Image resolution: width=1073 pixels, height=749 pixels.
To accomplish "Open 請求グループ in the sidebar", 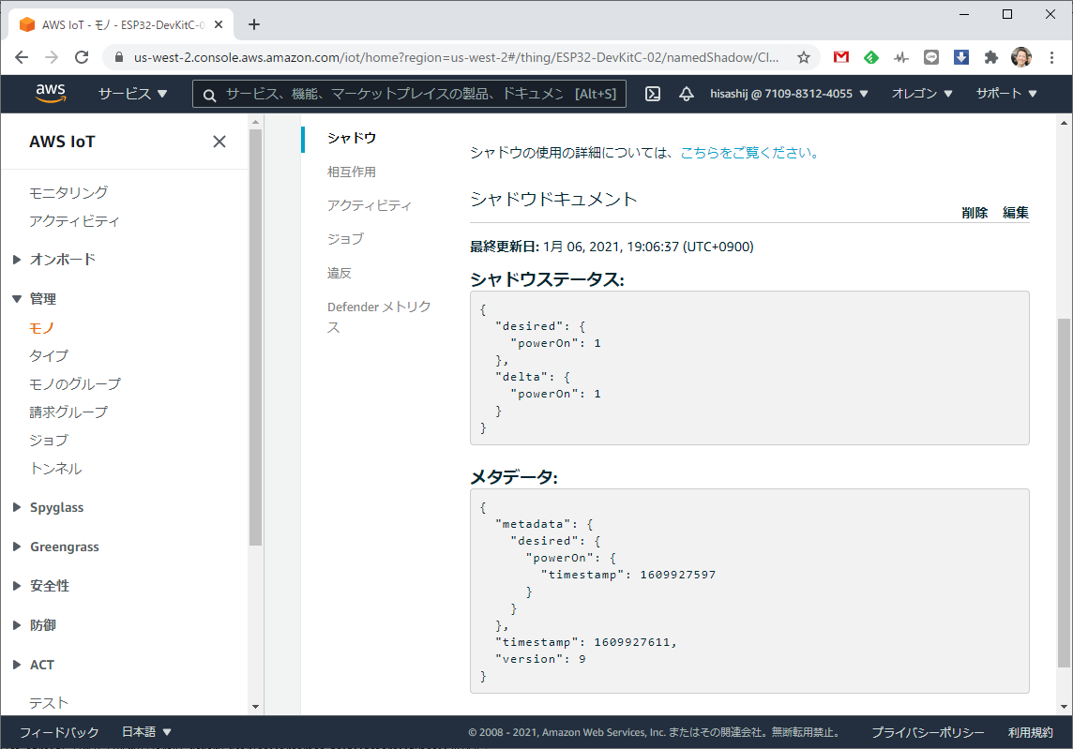I will (68, 412).
